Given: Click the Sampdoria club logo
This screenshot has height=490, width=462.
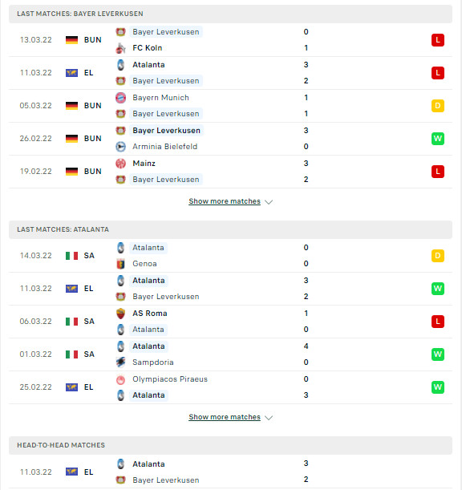Looking at the screenshot, I should (x=120, y=362).
